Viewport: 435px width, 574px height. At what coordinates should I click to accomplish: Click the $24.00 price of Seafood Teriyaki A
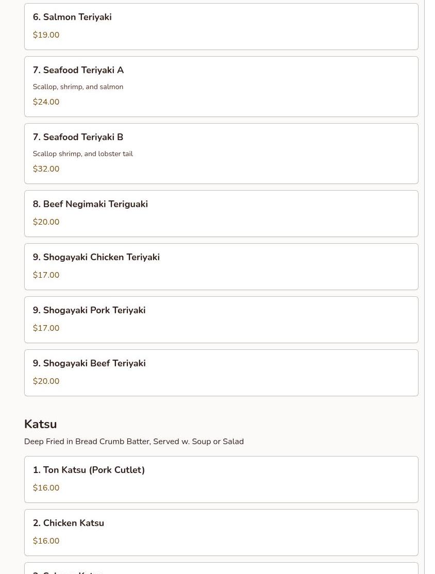click(x=46, y=102)
